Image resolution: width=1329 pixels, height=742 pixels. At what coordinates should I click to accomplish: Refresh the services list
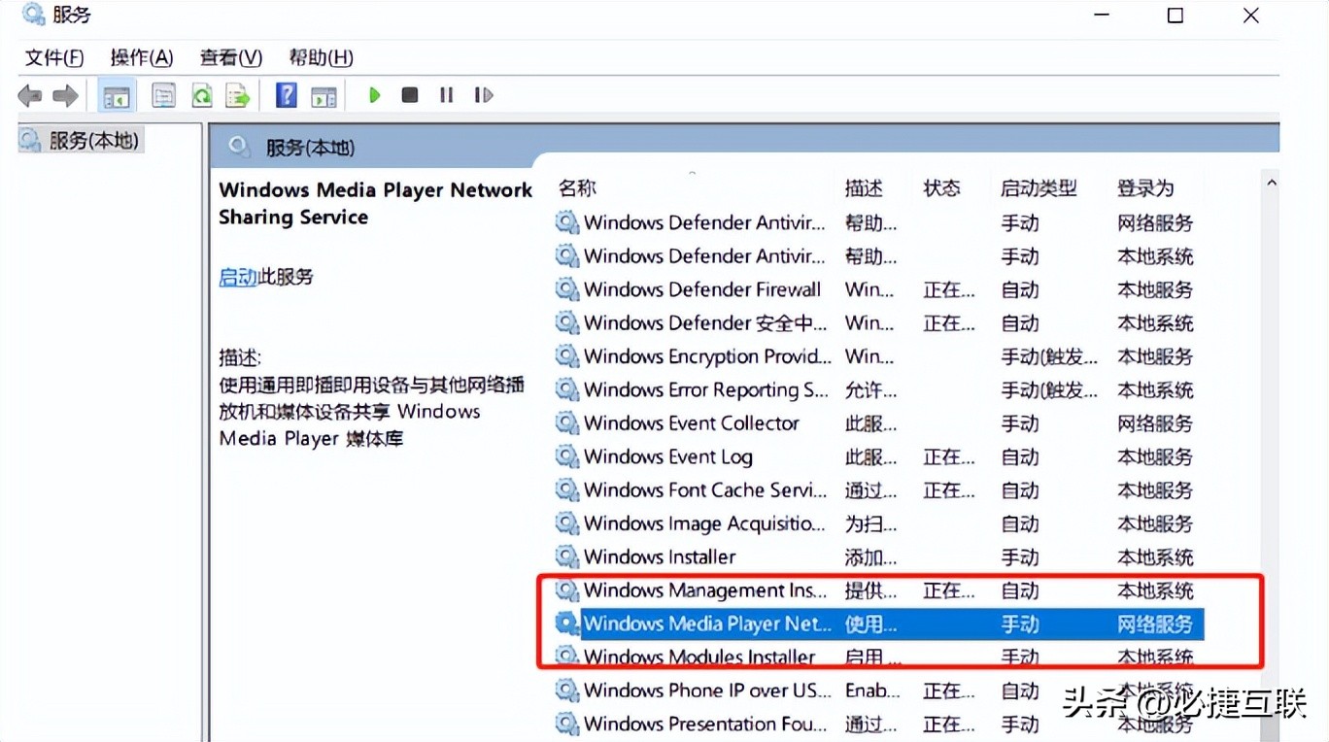point(200,94)
